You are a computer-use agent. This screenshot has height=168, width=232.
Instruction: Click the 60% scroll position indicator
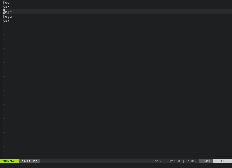tap(207, 161)
